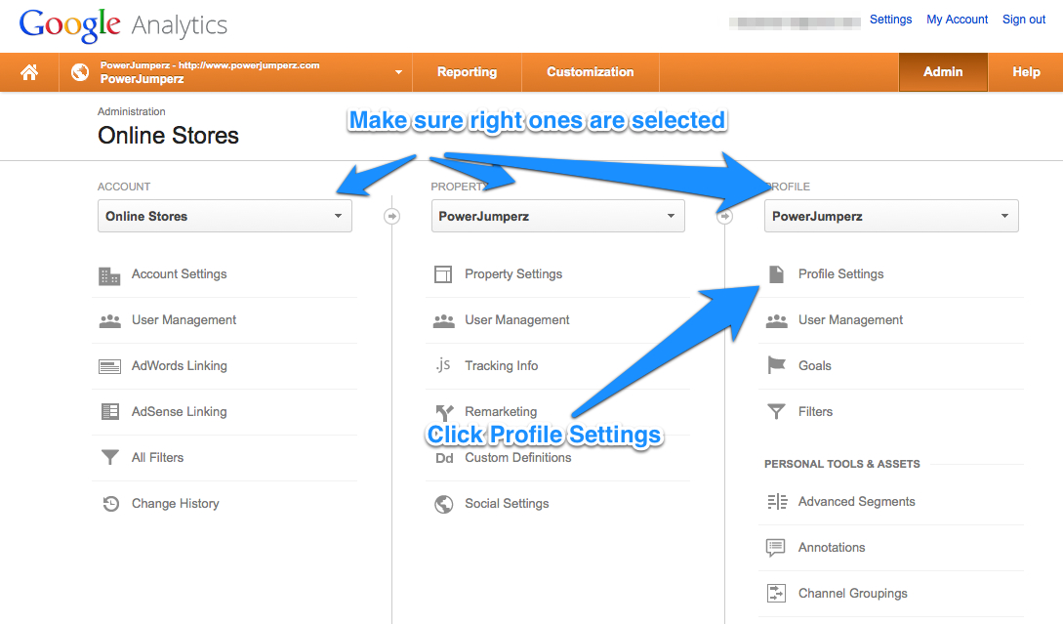
Task: Click the Remarketing icon
Action: click(x=444, y=412)
